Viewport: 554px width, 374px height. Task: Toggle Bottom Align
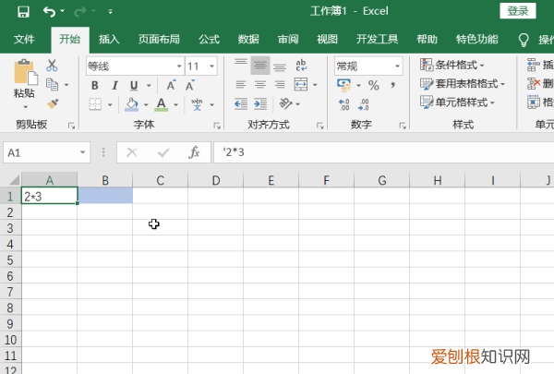click(280, 66)
